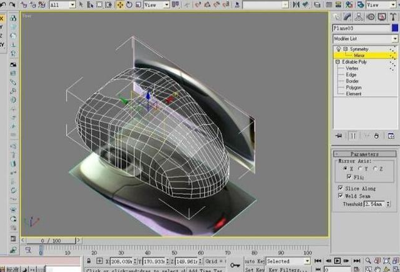Collapse the Symmetry modifier tree

pyautogui.click(x=345, y=49)
